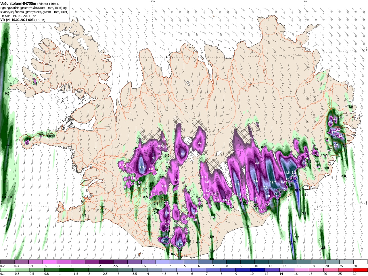Click the dark teal 8–9 snow legend swatch
The width and height of the screenshot is (368, 276).
point(233,262)
